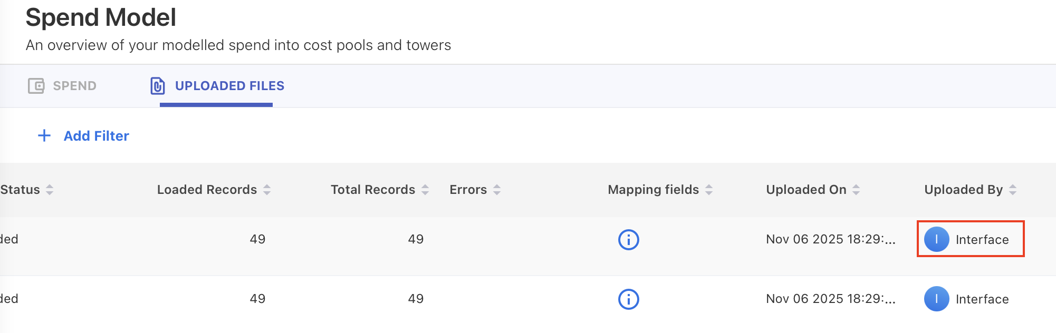Click the Add Filter link
1056x333 pixels.
(95, 135)
